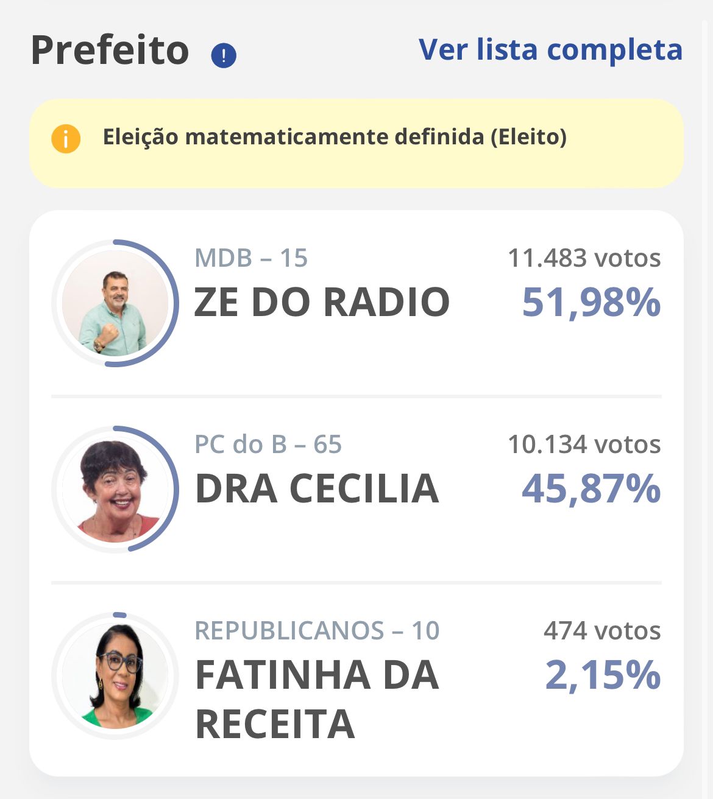The image size is (713, 799).
Task: Click the blue info icon beside Prefeito
Action: point(224,56)
